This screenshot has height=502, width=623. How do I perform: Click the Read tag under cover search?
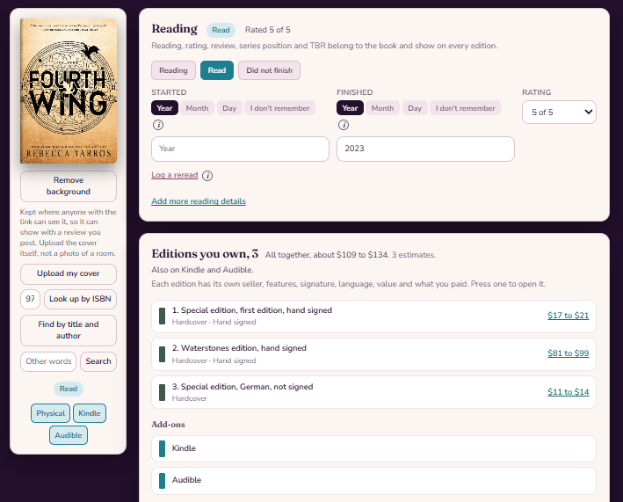coord(69,389)
